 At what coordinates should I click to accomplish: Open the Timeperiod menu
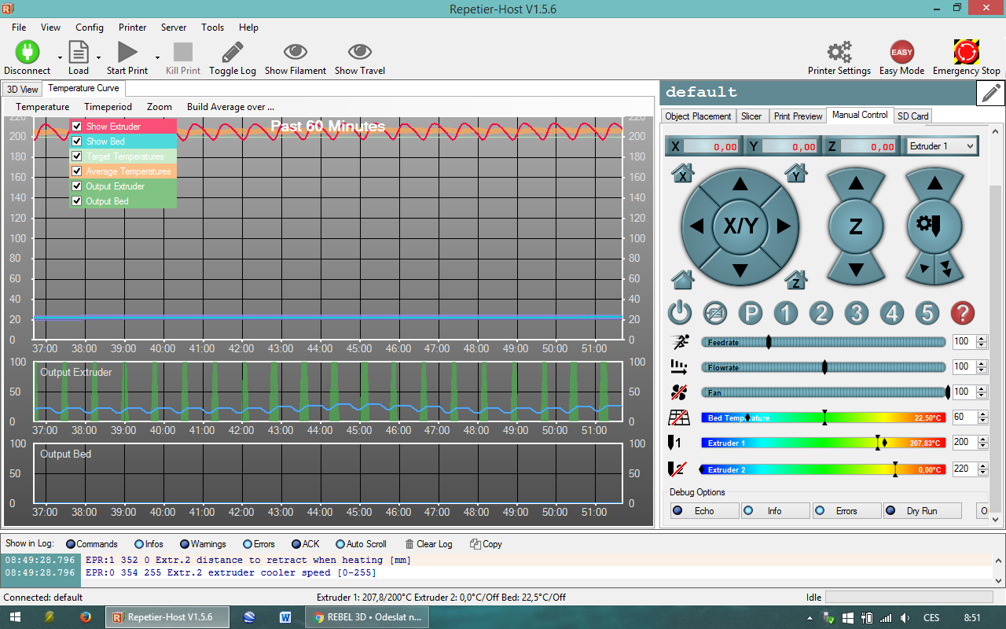coord(108,107)
